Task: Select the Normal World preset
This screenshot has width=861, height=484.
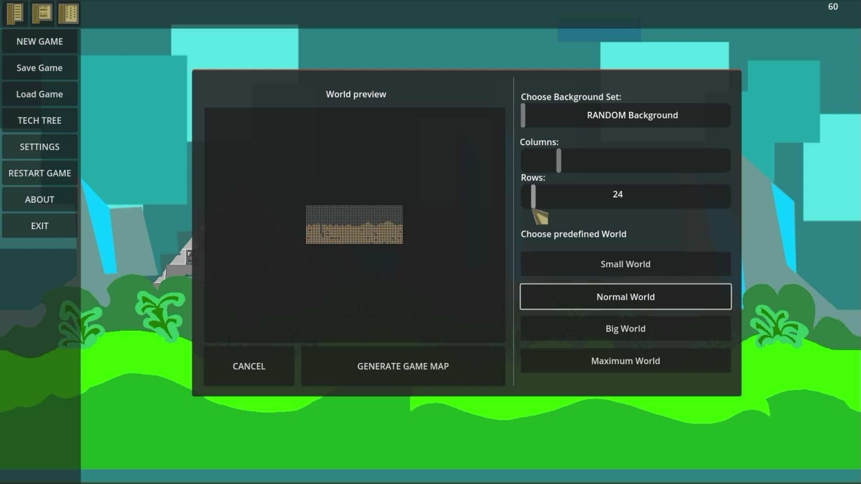Action: [x=625, y=297]
